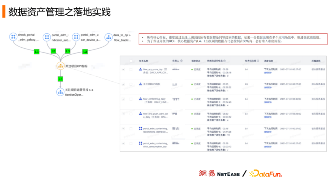Click next execution time 2021-07-31 03:40:00
Viewport: 334px width, 188px height.
290,99
